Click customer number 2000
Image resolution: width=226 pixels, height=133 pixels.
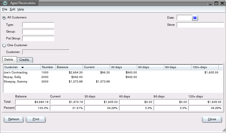[45, 77]
